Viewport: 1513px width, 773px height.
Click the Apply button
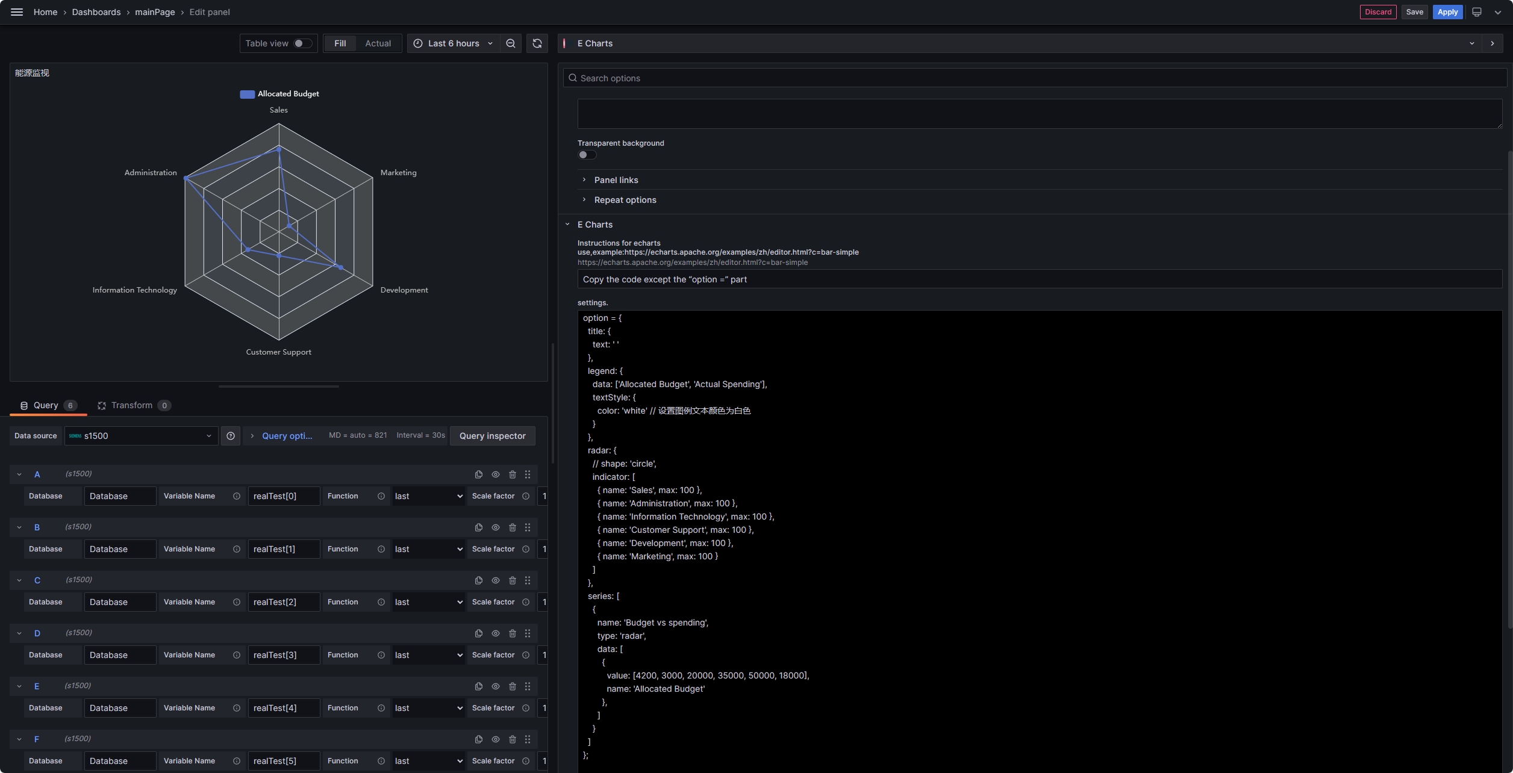(1447, 12)
